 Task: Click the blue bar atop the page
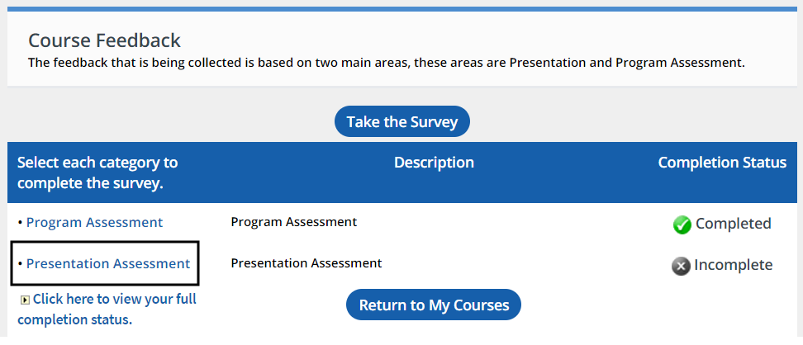pos(401,6)
